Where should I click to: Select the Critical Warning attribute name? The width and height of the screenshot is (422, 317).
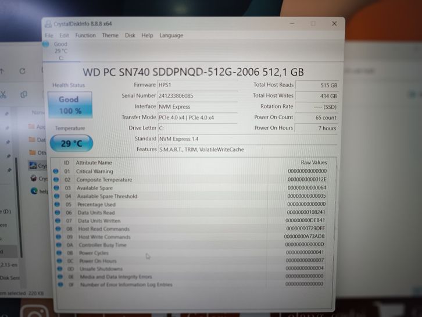(95, 171)
